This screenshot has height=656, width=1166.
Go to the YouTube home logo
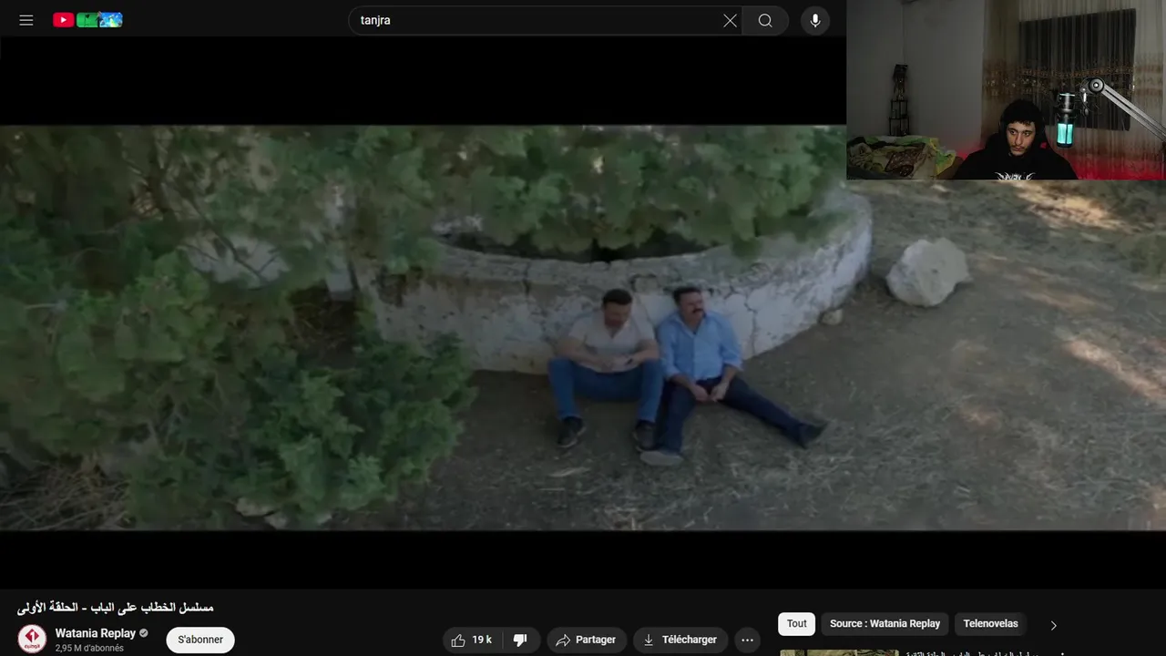point(87,20)
